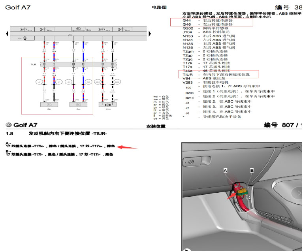Click the J7 connection node circle
The width and height of the screenshot is (303, 252).
[59, 82]
